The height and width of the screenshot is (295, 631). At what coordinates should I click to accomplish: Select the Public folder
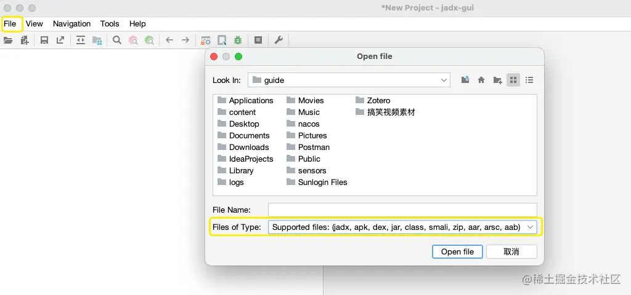[303, 159]
